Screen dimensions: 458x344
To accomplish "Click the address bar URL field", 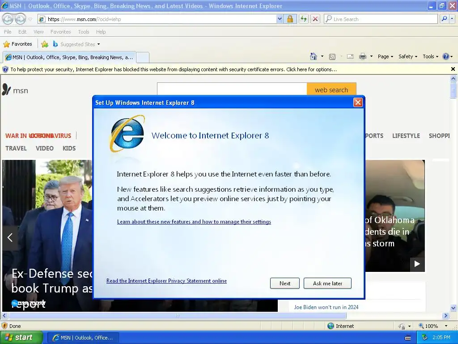I will 158,19.
